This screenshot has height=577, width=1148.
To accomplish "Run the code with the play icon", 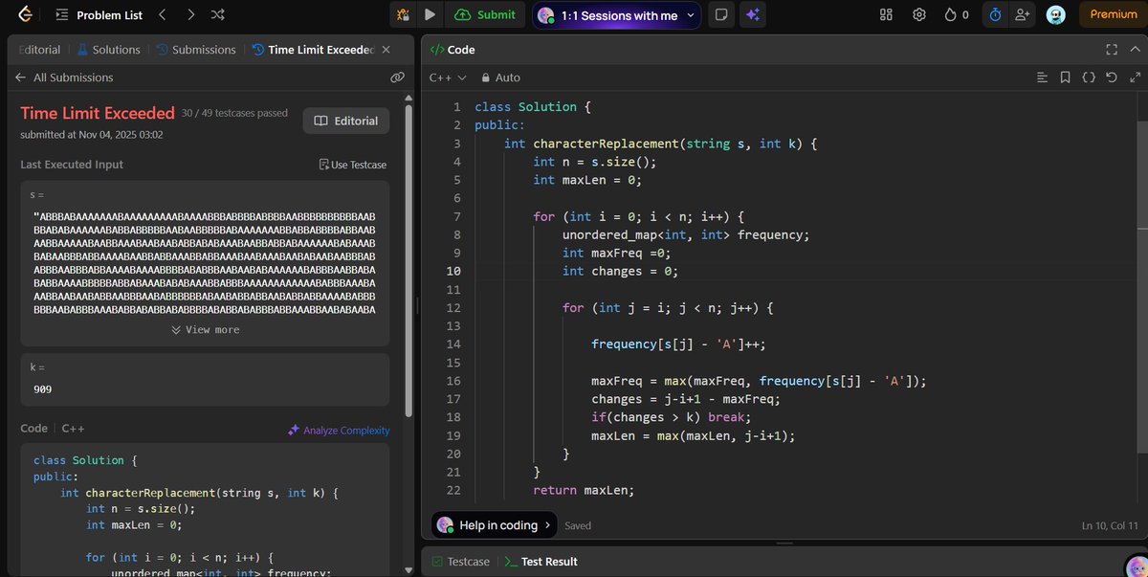I will 430,14.
